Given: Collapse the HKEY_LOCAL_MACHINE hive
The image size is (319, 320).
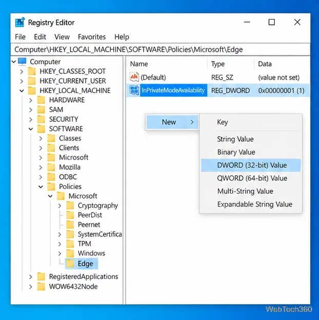Looking at the screenshot, I should click(22, 90).
